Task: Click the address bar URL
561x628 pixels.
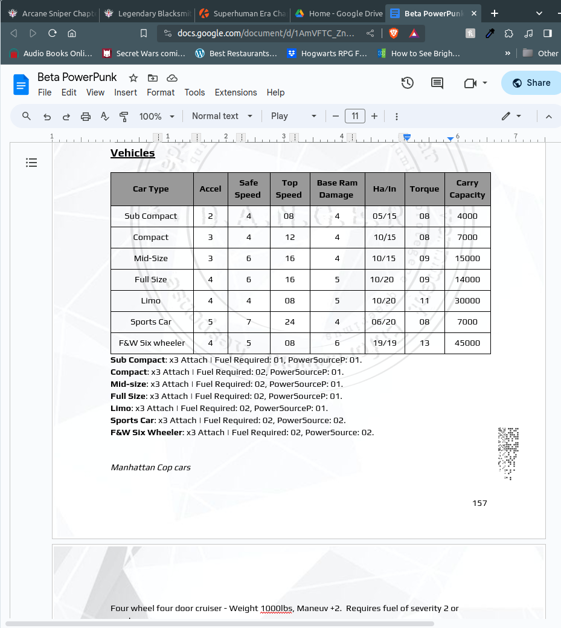Action: (266, 33)
